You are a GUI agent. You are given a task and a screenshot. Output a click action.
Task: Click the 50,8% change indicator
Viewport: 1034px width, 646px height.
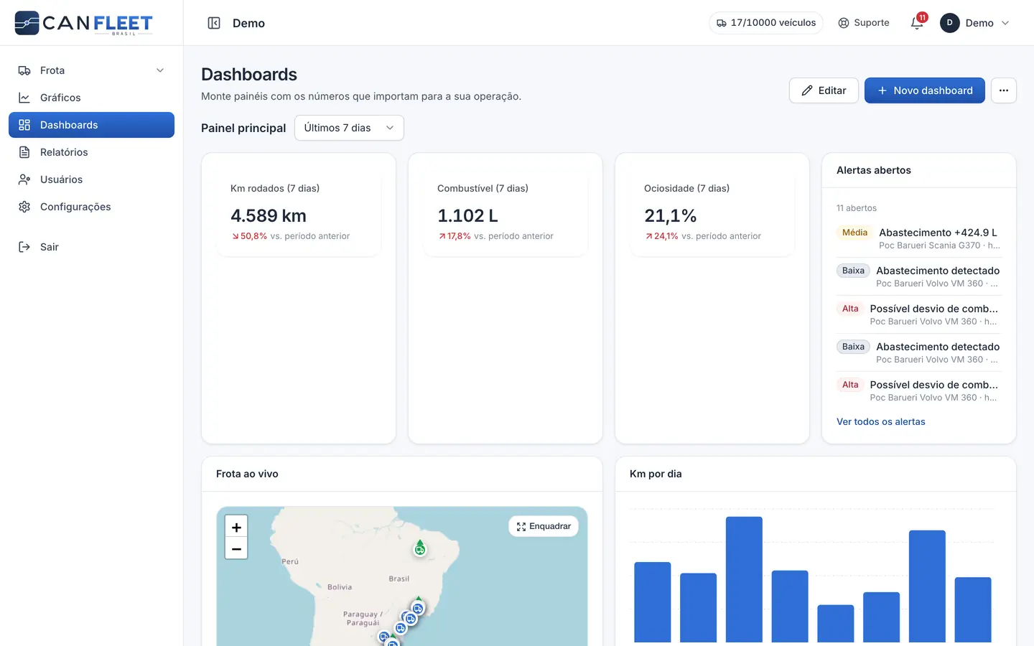coord(249,236)
